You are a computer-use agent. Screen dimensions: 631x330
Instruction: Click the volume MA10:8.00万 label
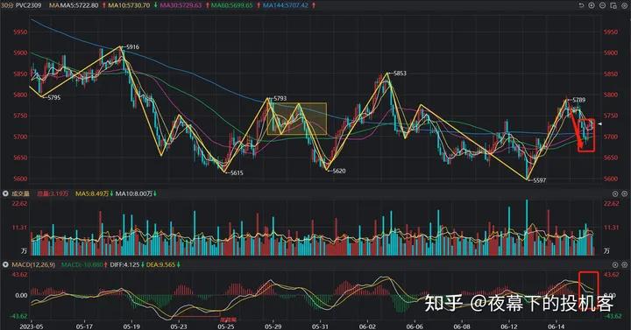pyautogui.click(x=134, y=193)
